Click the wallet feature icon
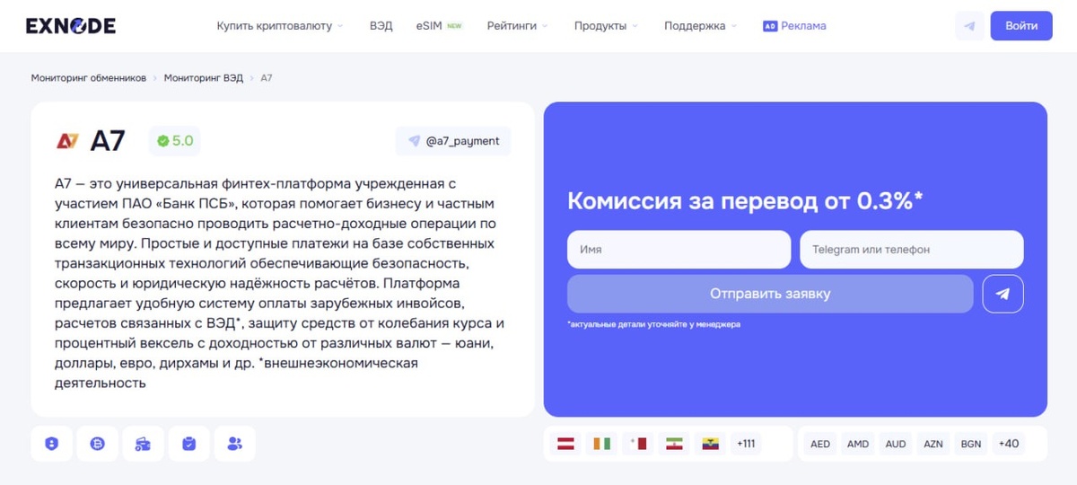Screen dimensions: 1077x485 [144, 444]
